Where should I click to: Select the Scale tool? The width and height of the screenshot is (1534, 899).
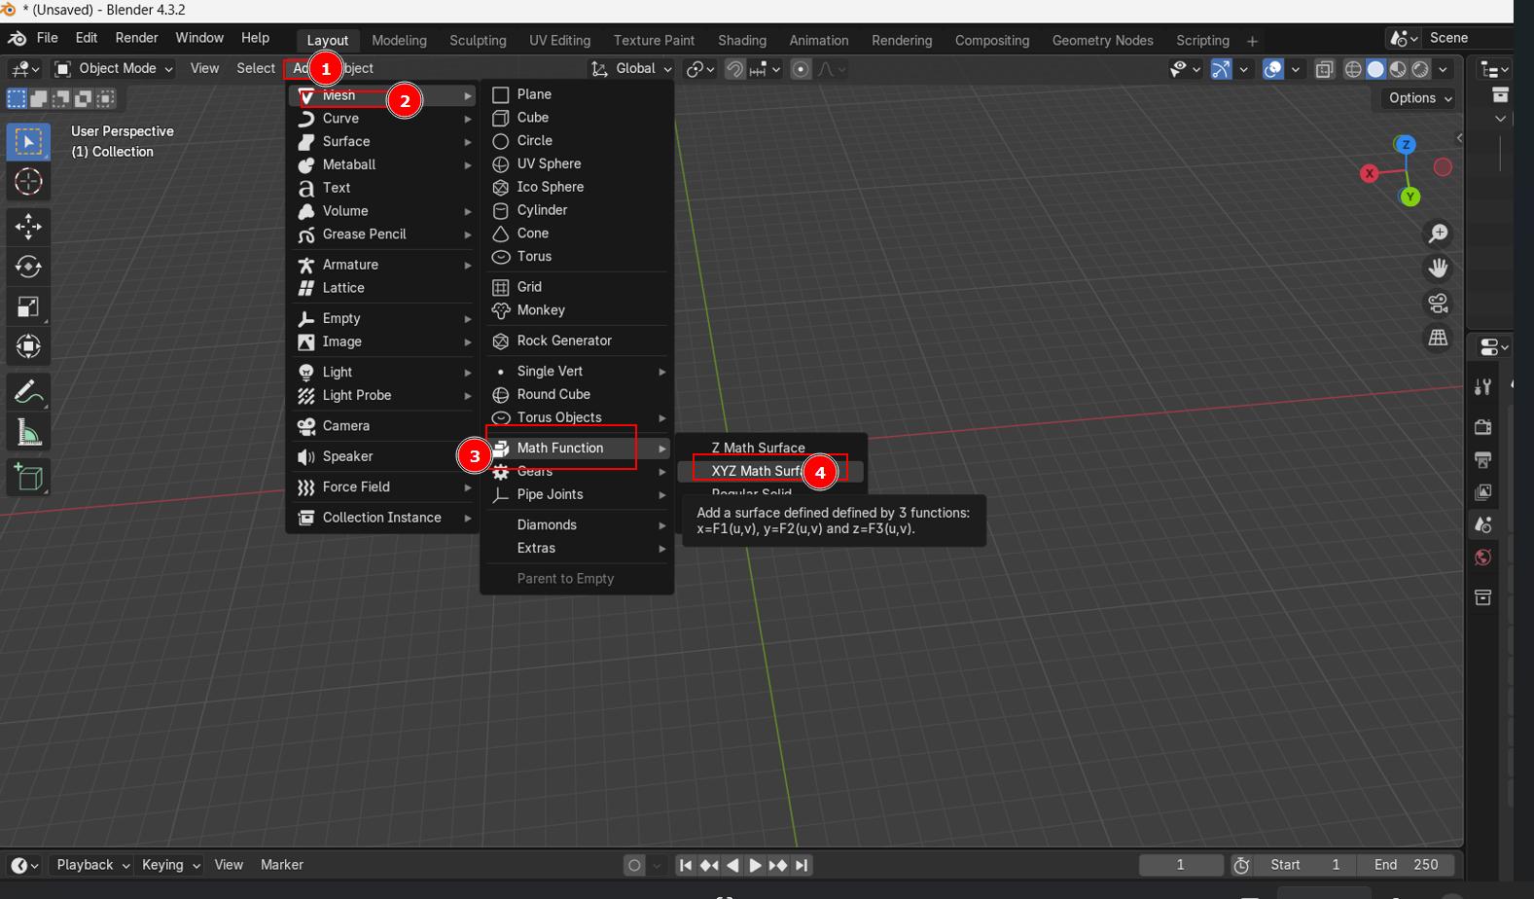pyautogui.click(x=28, y=307)
